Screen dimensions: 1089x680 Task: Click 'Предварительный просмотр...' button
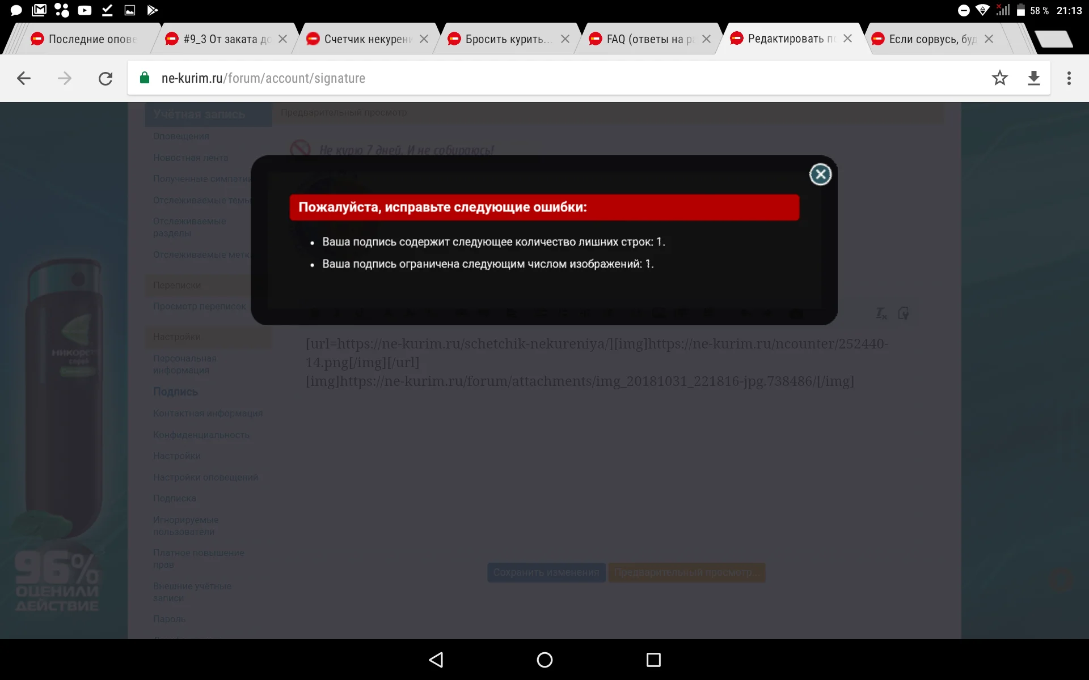point(686,572)
